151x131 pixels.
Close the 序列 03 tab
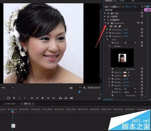click(22, 104)
